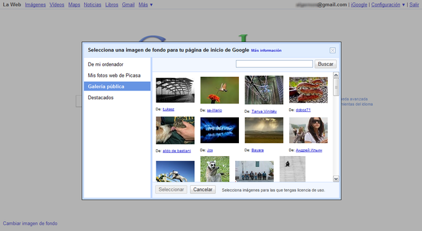Open author link Tanya Vinitsky
This screenshot has height=231, width=422.
pyautogui.click(x=264, y=111)
